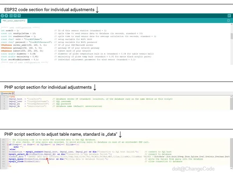Viewport: 233px width, 174px height.
Task: Click the 'readSensorTime = 1;' code line
Action: 18,36
